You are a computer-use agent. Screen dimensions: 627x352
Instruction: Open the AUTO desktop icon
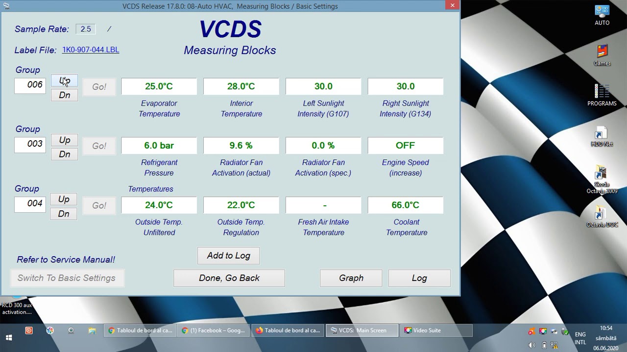click(602, 15)
